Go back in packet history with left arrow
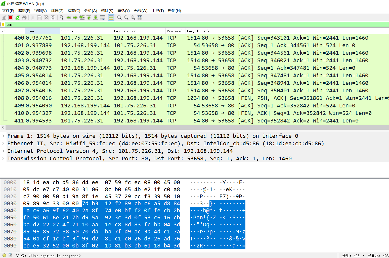Screen dimensions: 389x258 [68, 18]
